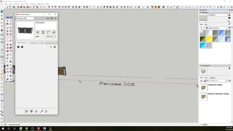Add a profile member with the plus icon
The height and width of the screenshot is (131, 233).
51,47
